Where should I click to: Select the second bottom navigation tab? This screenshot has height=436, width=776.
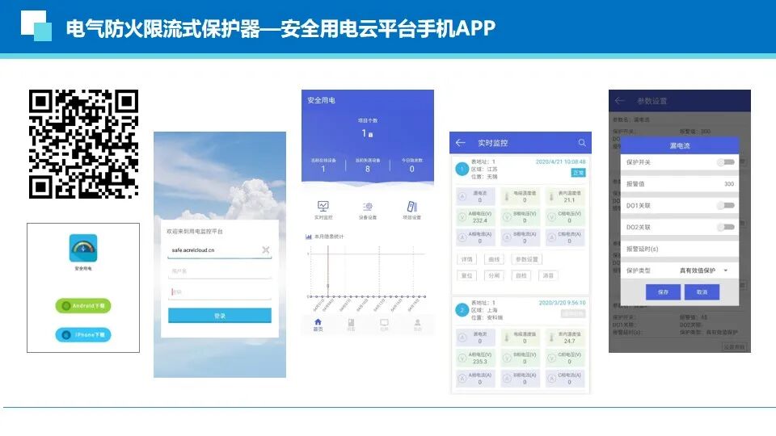coord(351,325)
